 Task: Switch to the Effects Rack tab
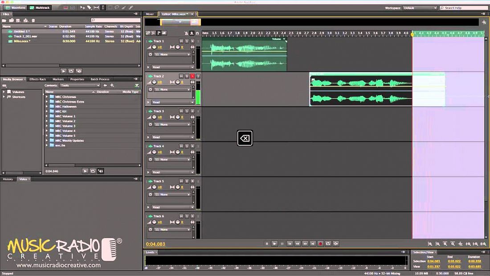tap(37, 79)
